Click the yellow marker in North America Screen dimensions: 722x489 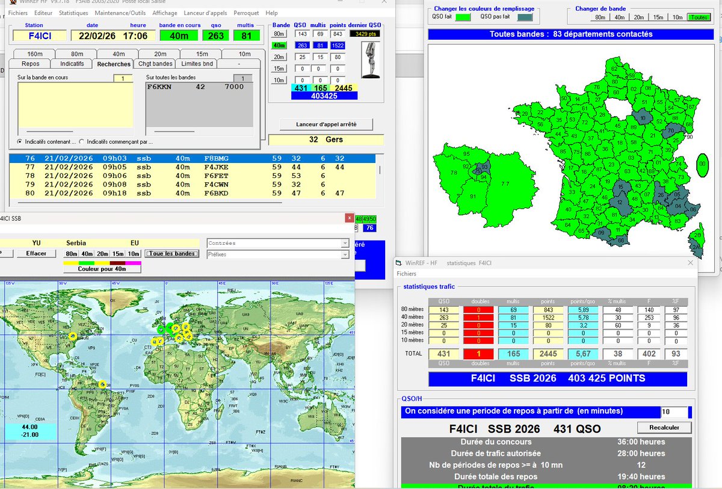point(73,336)
